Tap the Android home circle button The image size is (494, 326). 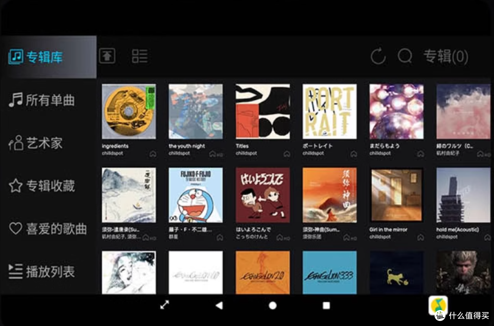coord(273,305)
